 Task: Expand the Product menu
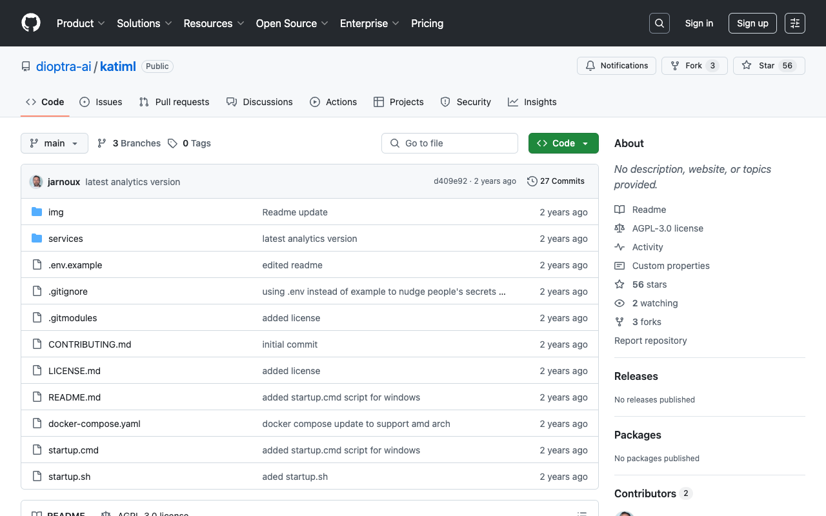pyautogui.click(x=81, y=23)
